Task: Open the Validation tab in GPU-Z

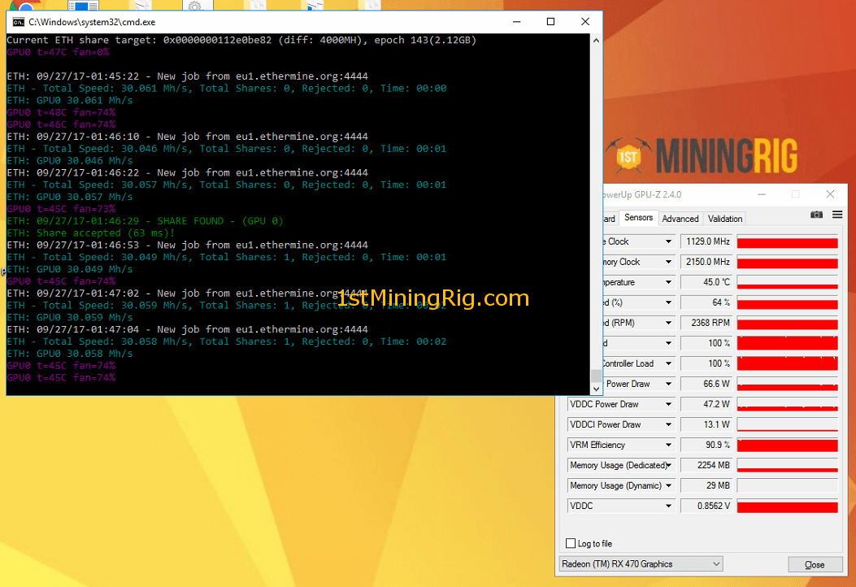Action: click(725, 219)
